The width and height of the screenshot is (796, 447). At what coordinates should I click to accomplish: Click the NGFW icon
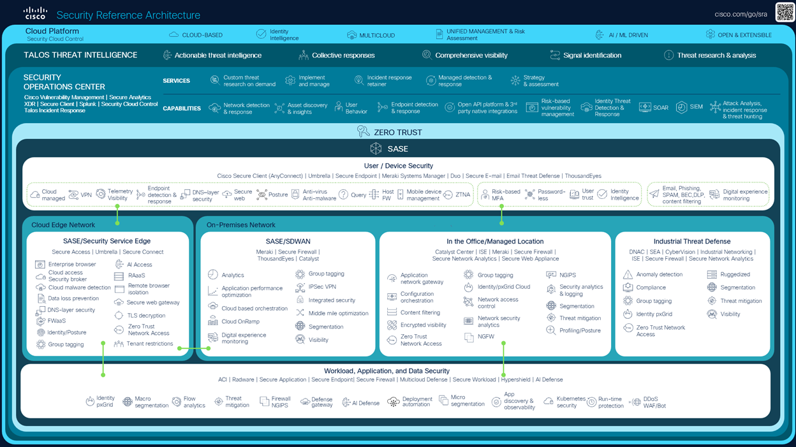(x=469, y=337)
